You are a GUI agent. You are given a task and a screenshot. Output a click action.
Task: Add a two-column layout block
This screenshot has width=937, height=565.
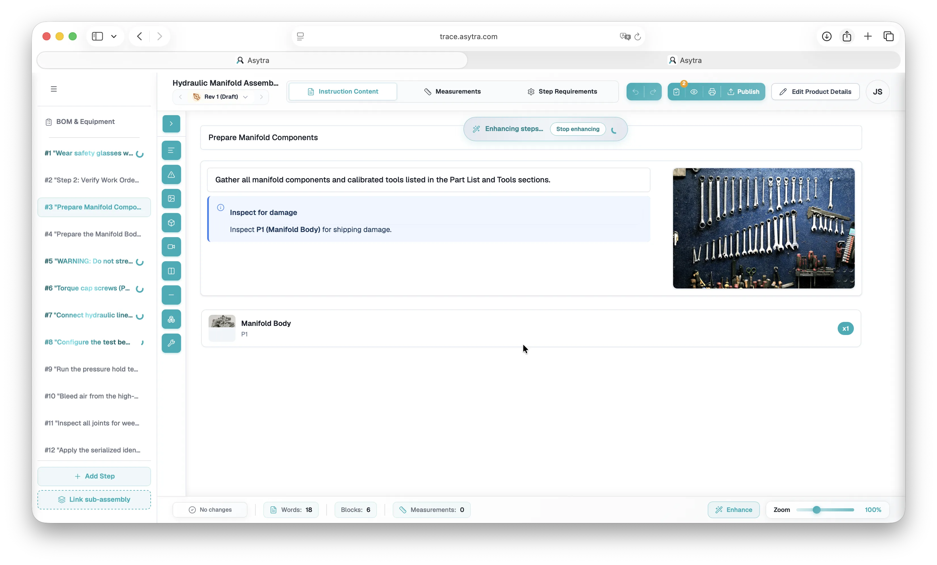pos(171,271)
